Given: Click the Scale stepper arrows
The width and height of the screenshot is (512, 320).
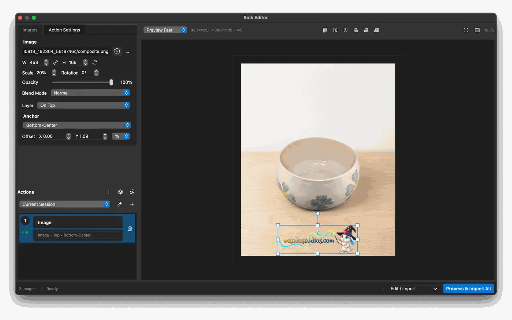Looking at the screenshot, I should click(54, 73).
